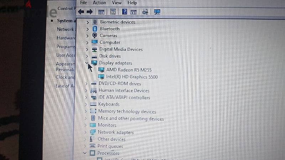Collapse the Processors node
The height and width of the screenshot is (160, 285).
(x=85, y=153)
